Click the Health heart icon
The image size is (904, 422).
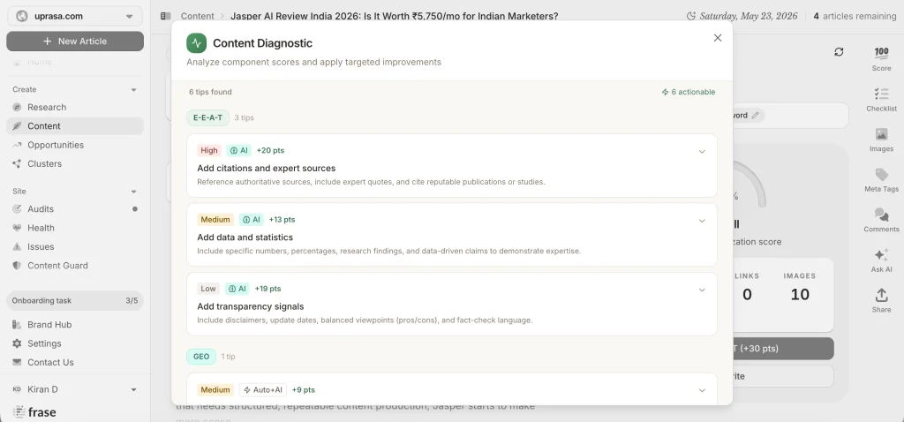point(17,228)
